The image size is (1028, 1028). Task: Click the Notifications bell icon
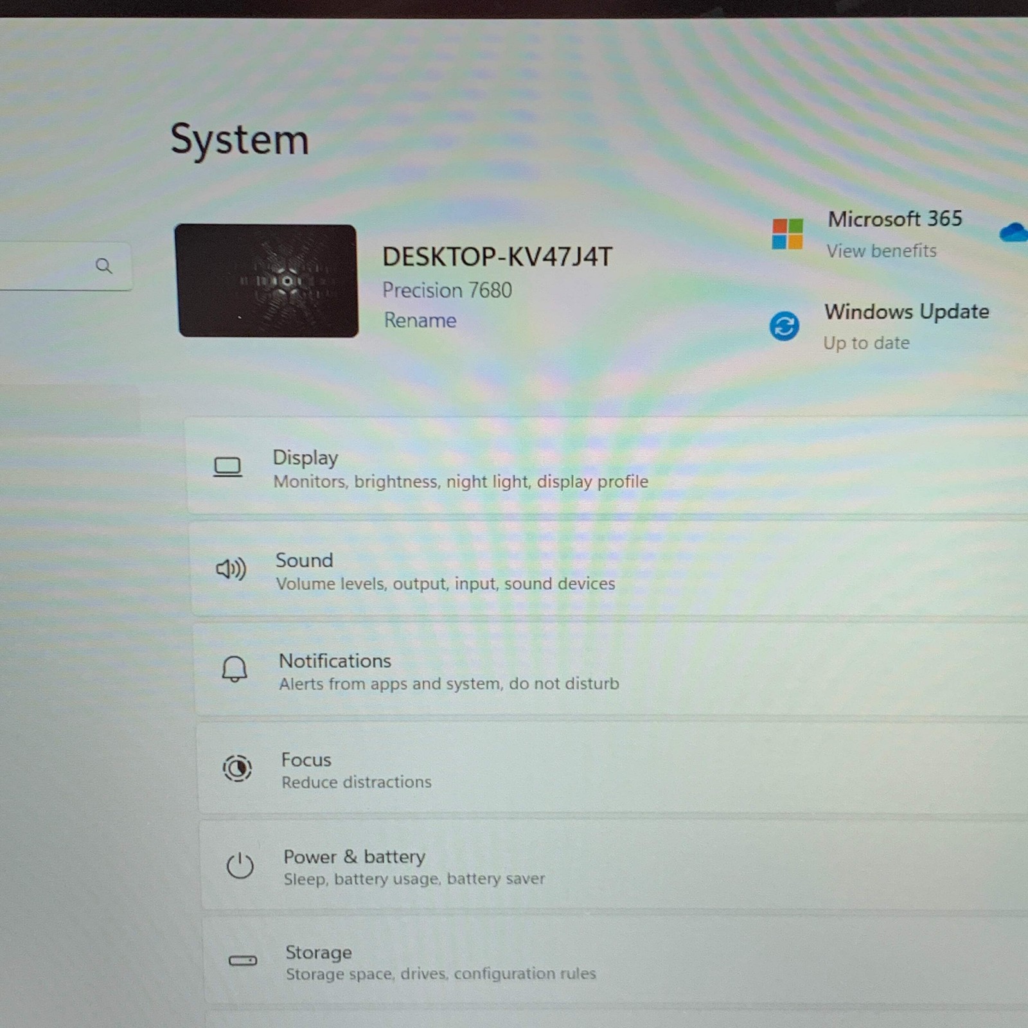click(235, 669)
